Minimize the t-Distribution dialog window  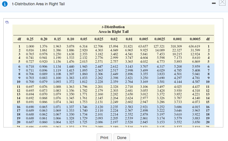click(213, 3)
